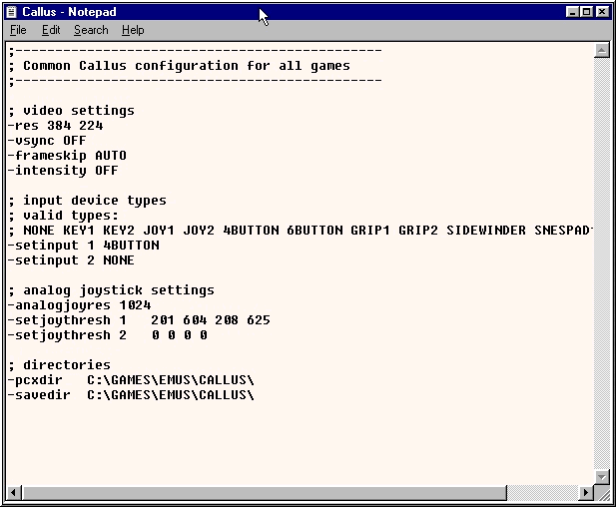Open the File menu
The image size is (616, 507).
18,30
